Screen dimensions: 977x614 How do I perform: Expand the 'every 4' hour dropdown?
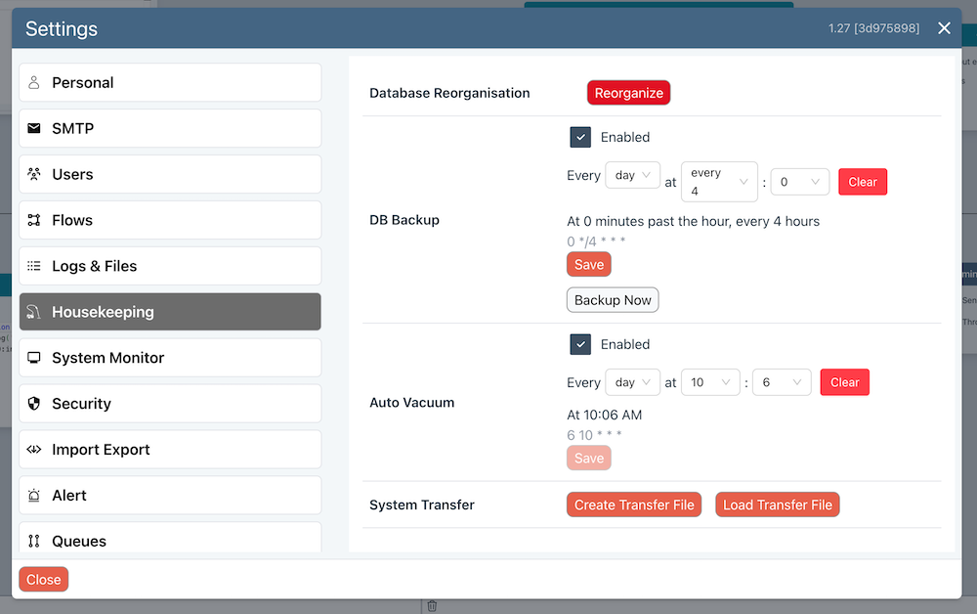(x=719, y=182)
